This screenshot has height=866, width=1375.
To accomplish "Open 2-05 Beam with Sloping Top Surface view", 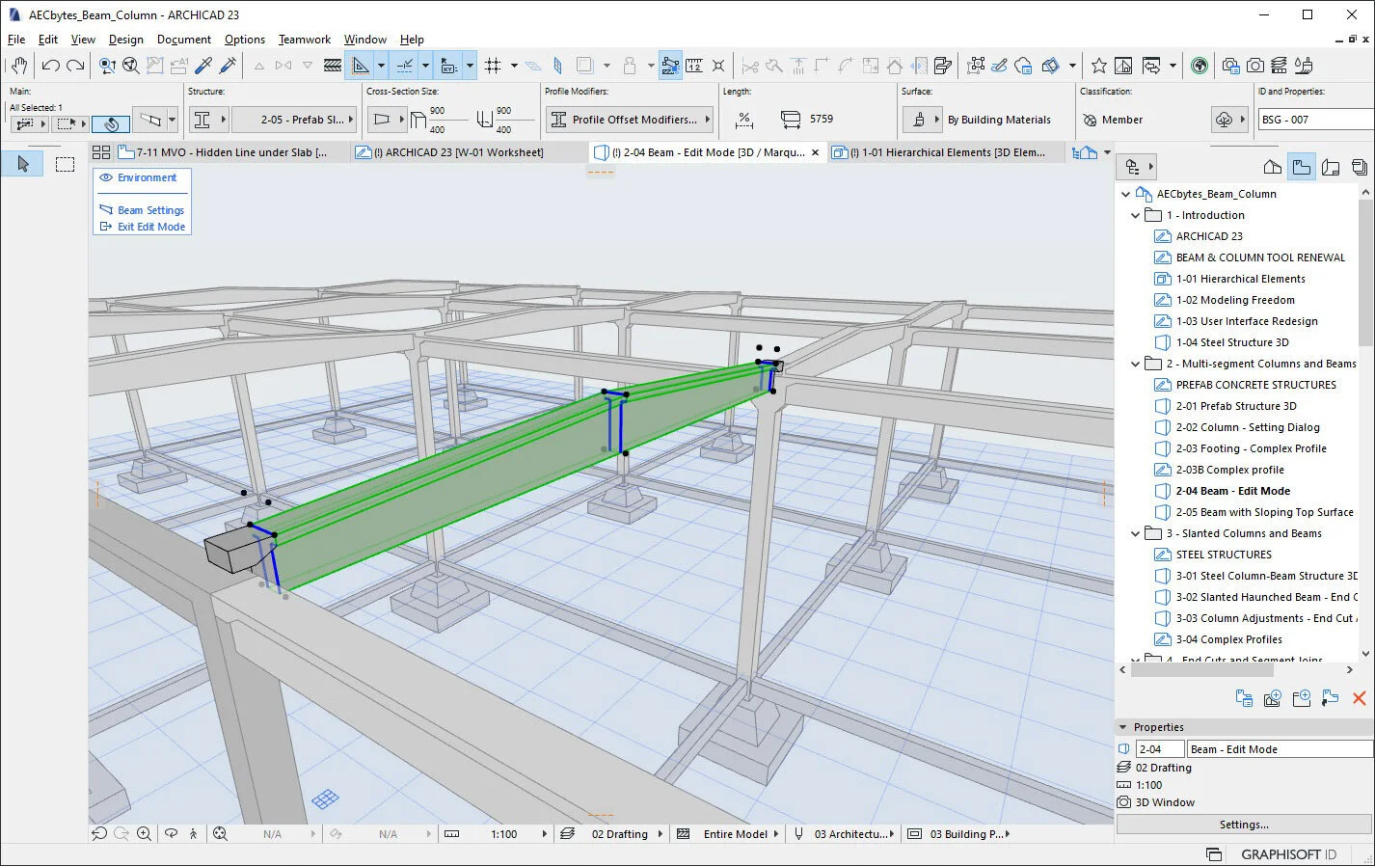I will coord(1264,512).
